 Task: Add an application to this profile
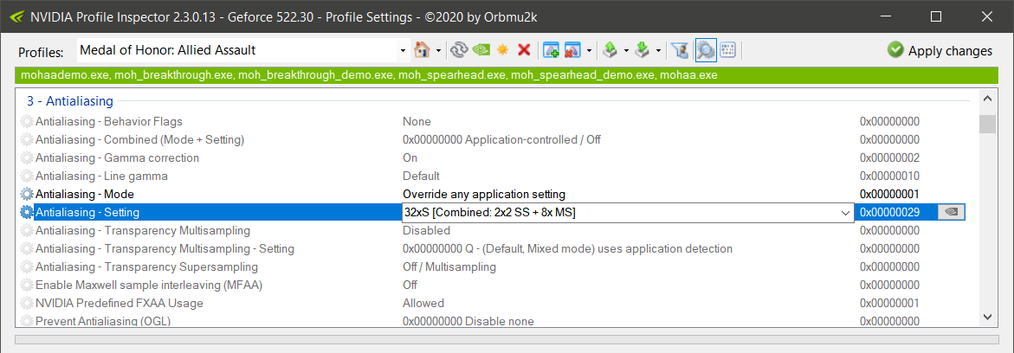[551, 50]
